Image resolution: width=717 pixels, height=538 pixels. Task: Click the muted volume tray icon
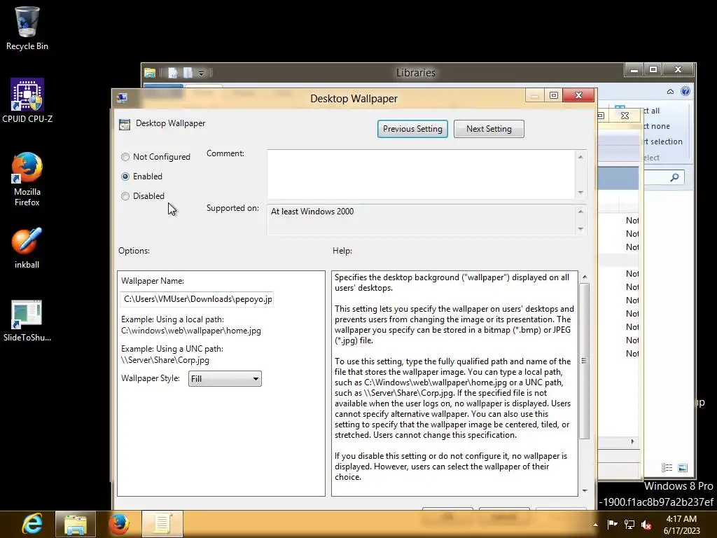coord(646,524)
